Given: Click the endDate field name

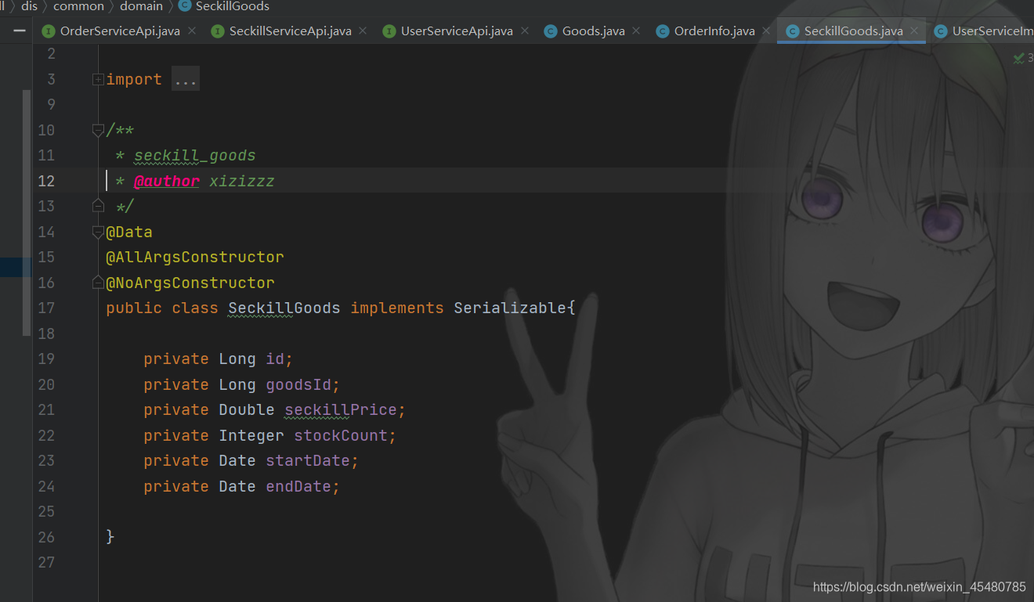Looking at the screenshot, I should pyautogui.click(x=298, y=486).
